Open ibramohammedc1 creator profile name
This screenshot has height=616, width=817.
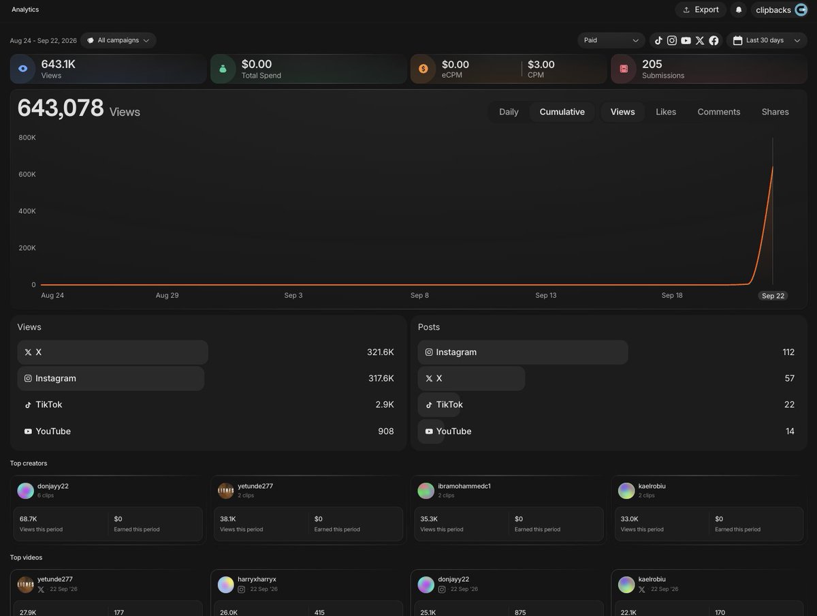pyautogui.click(x=464, y=486)
